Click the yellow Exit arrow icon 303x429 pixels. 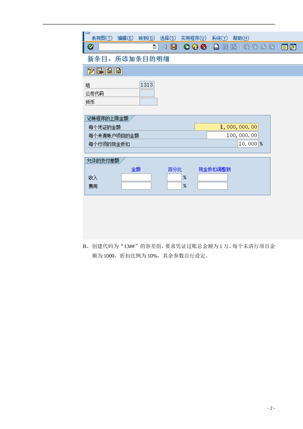pos(195,47)
